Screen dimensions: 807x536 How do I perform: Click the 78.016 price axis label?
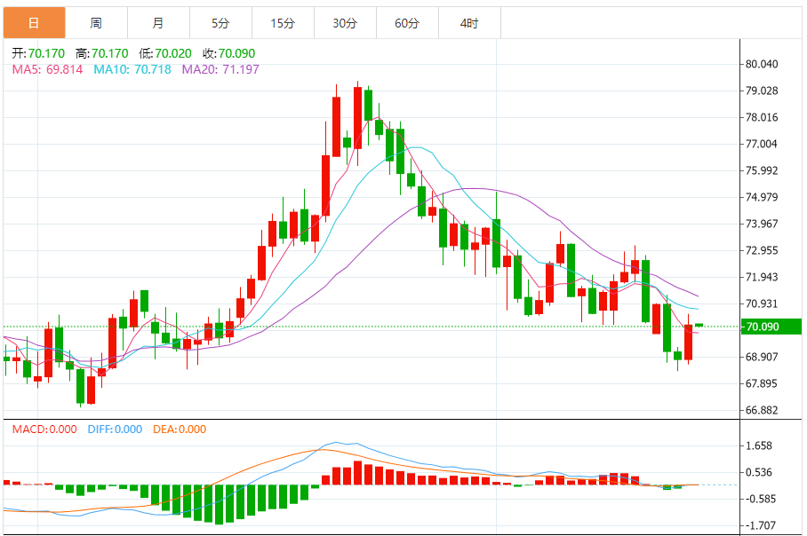(x=762, y=118)
